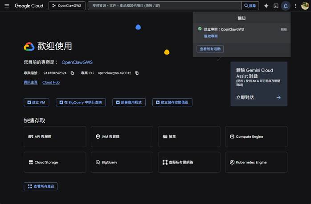Screen dimensions: 311x204
Task: Open the Compute Engine quick access card
Action: [x=256, y=137]
